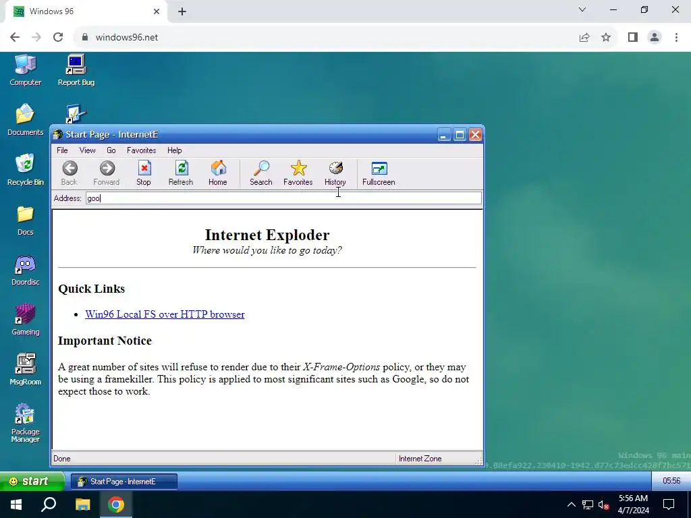The image size is (691, 518).
Task: Open Package Manager desktop shortcut
Action: [x=26, y=423]
